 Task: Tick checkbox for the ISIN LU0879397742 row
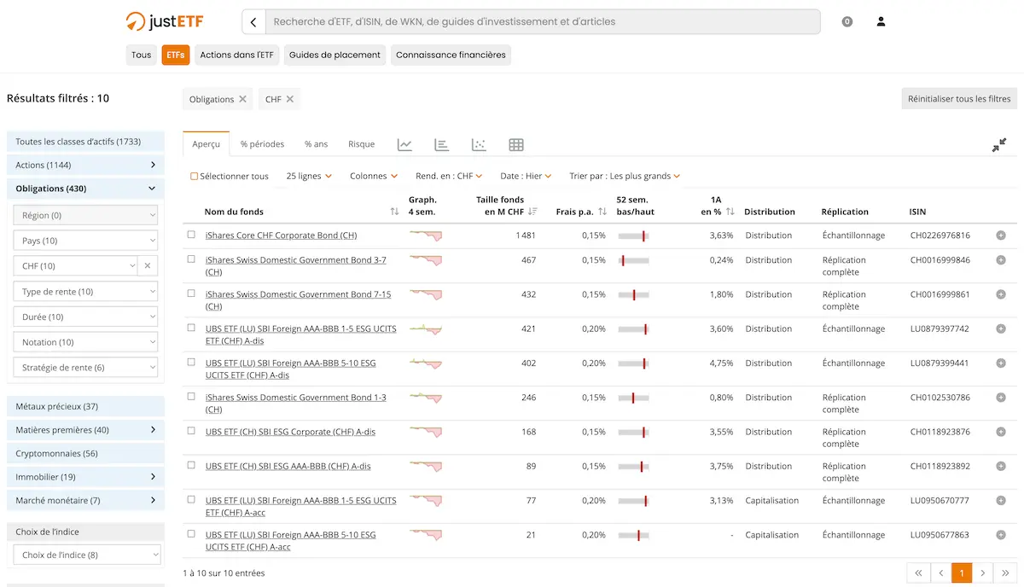click(191, 328)
